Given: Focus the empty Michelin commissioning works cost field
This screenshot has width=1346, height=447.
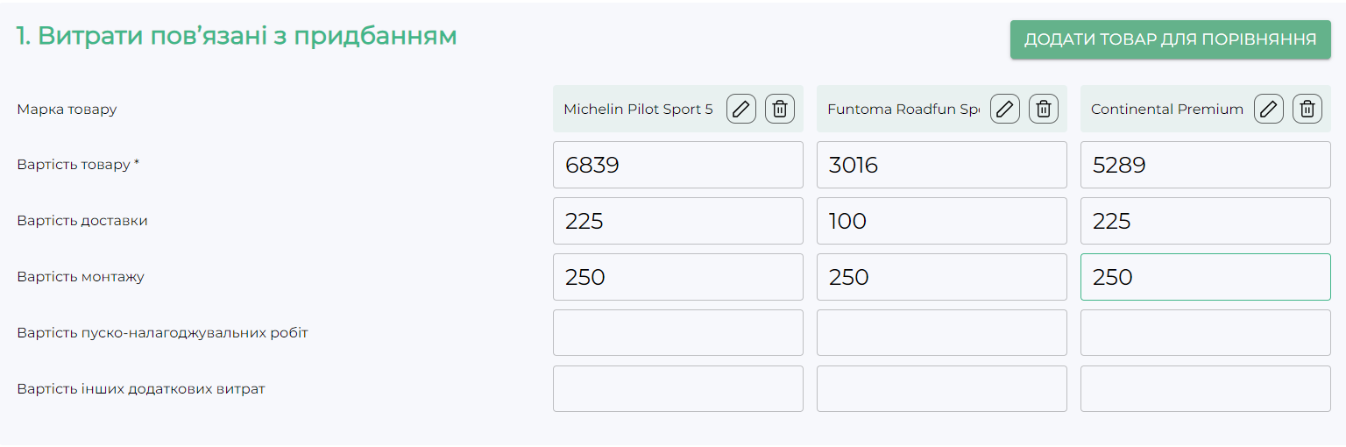Looking at the screenshot, I should tap(677, 333).
